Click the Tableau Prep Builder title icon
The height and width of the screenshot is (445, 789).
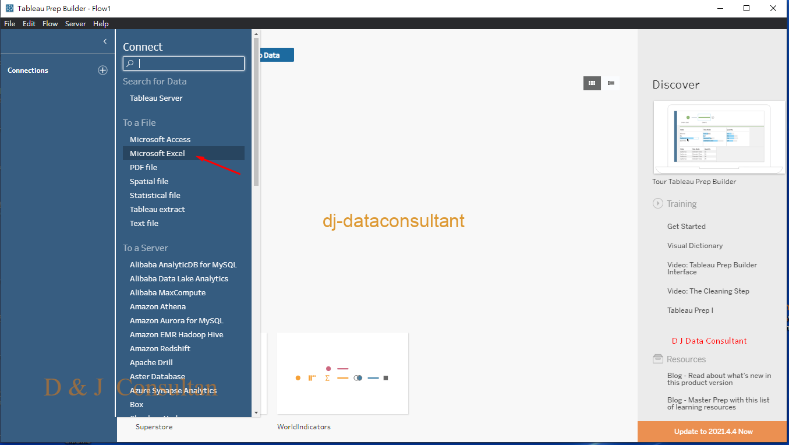click(x=9, y=9)
